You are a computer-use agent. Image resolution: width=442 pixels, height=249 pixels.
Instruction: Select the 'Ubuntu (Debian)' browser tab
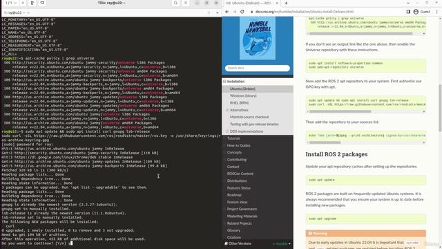[249, 3]
